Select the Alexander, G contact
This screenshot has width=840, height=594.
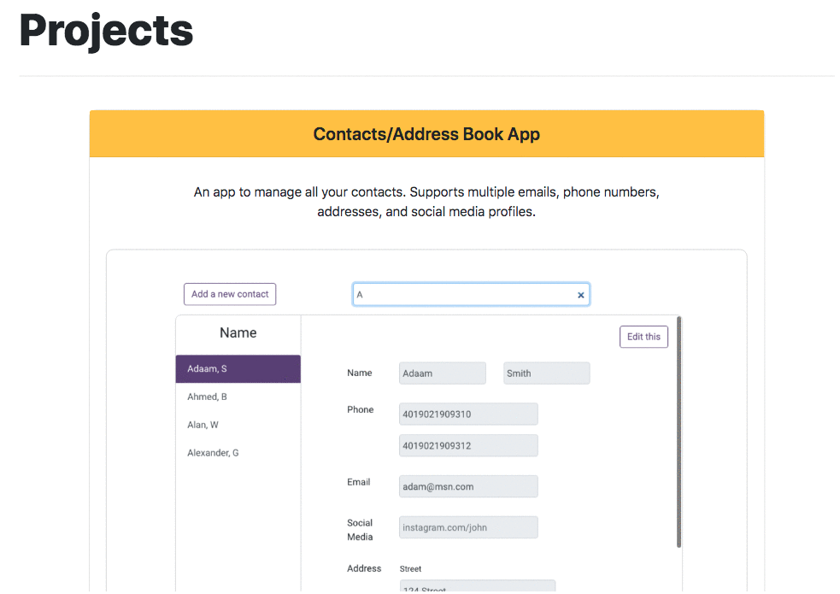pos(238,453)
